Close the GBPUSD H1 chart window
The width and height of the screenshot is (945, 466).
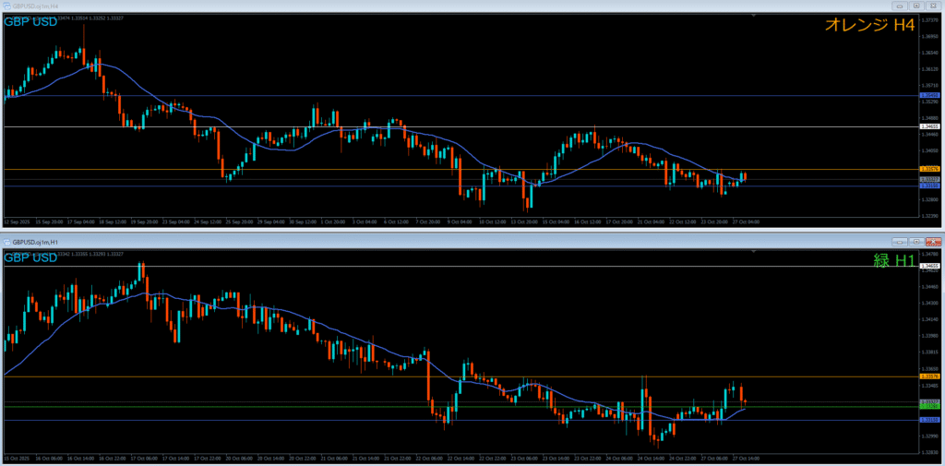[935, 242]
